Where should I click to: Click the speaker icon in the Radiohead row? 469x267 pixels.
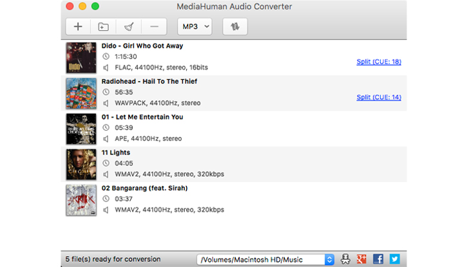[x=106, y=104]
